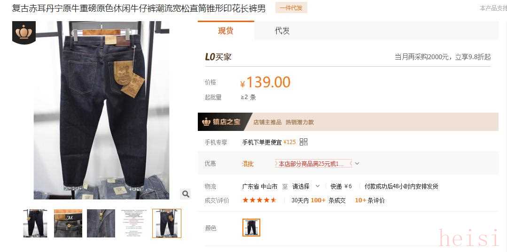Switch to the 现货 tab
The width and height of the screenshot is (507, 252).
(x=226, y=31)
